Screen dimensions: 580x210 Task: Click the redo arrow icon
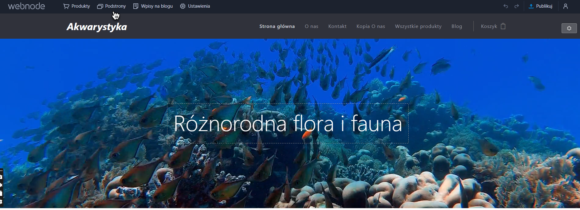[517, 6]
